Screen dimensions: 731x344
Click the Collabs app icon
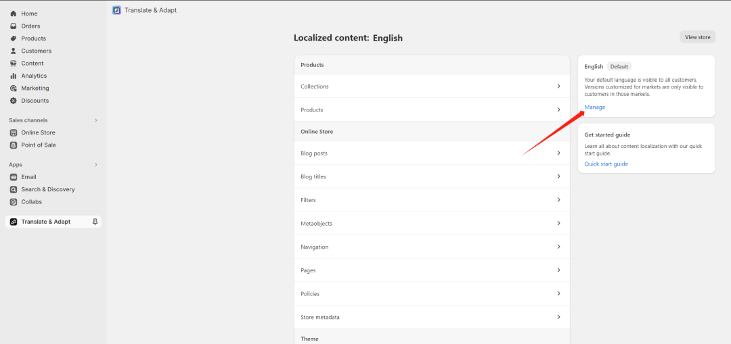14,202
